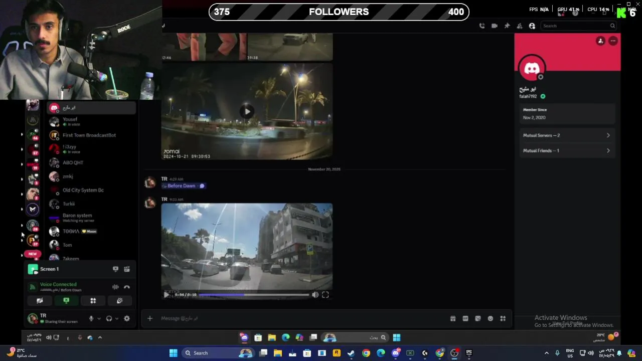The image size is (642, 361).
Task: Start a voice call in Discord header
Action: pos(482,26)
